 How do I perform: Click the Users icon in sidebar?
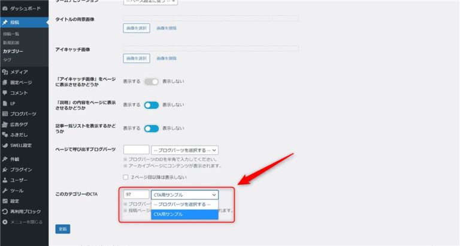point(5,180)
